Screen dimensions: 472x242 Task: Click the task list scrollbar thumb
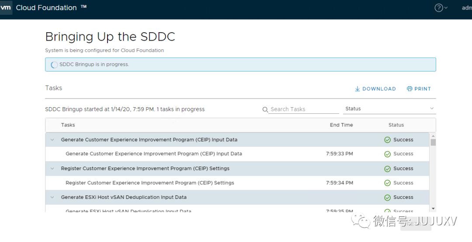tap(433, 142)
